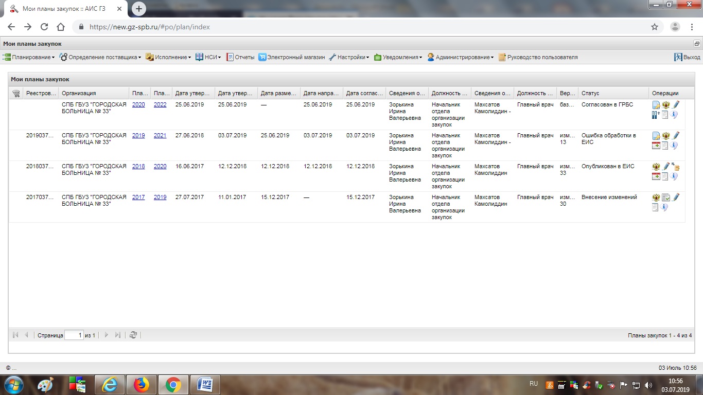Expand the Администрирование menu

pos(460,57)
